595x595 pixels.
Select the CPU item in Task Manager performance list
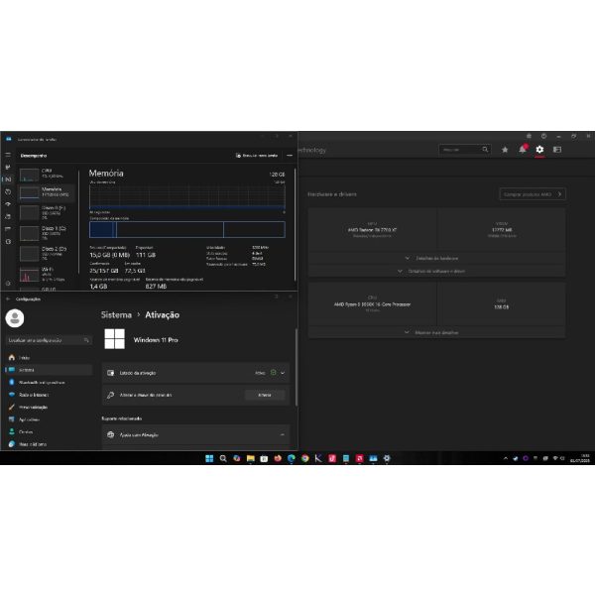(x=43, y=173)
